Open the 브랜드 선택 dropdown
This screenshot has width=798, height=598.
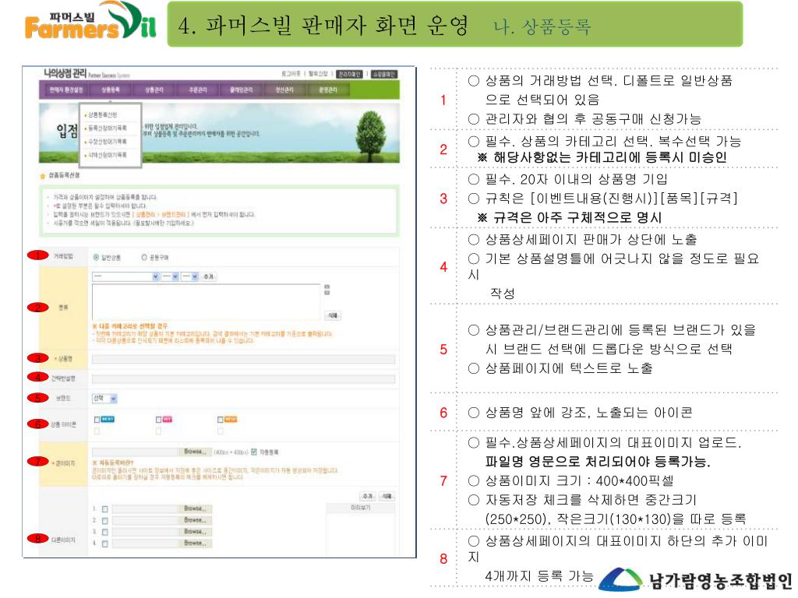[x=105, y=398]
